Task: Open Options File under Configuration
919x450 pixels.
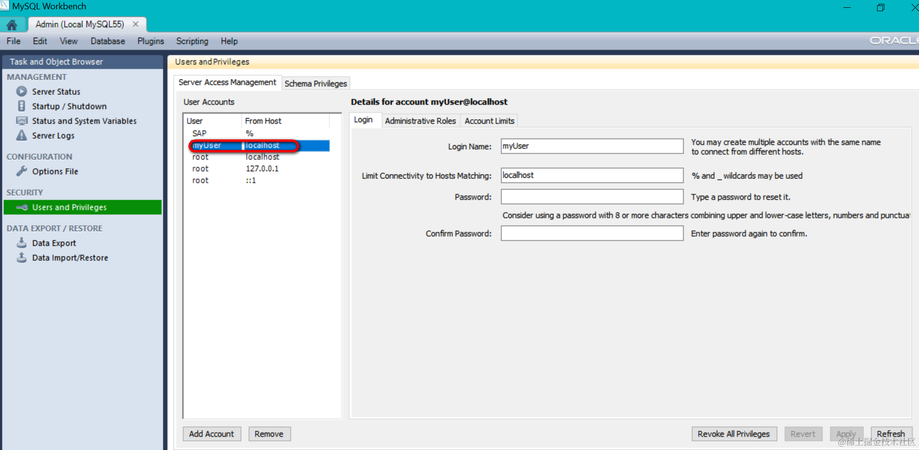Action: (55, 172)
